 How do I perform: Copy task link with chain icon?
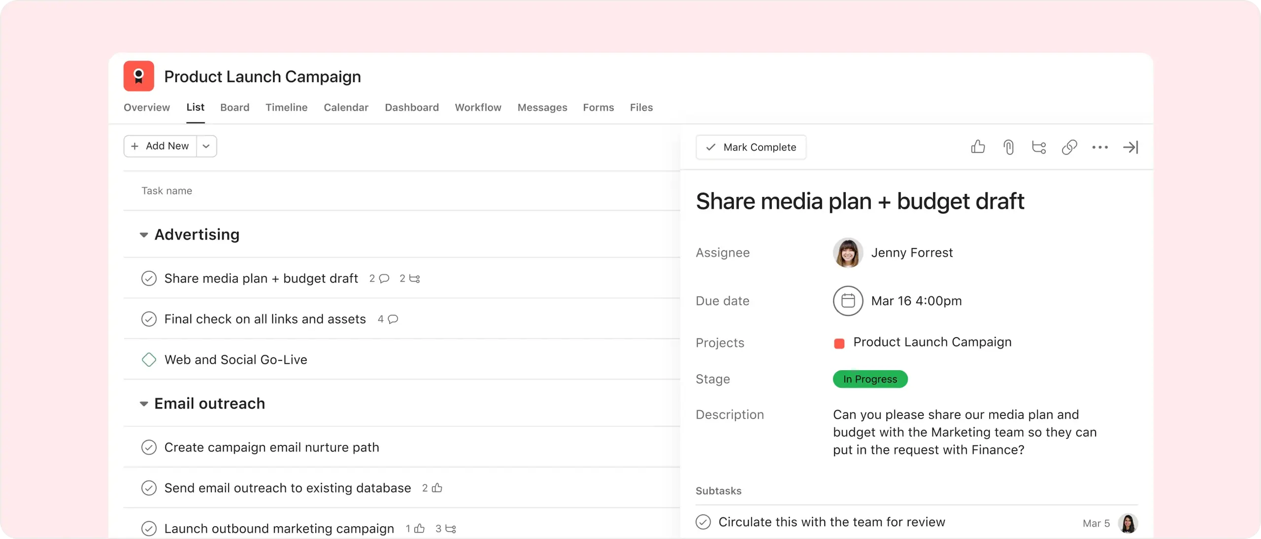coord(1069,147)
